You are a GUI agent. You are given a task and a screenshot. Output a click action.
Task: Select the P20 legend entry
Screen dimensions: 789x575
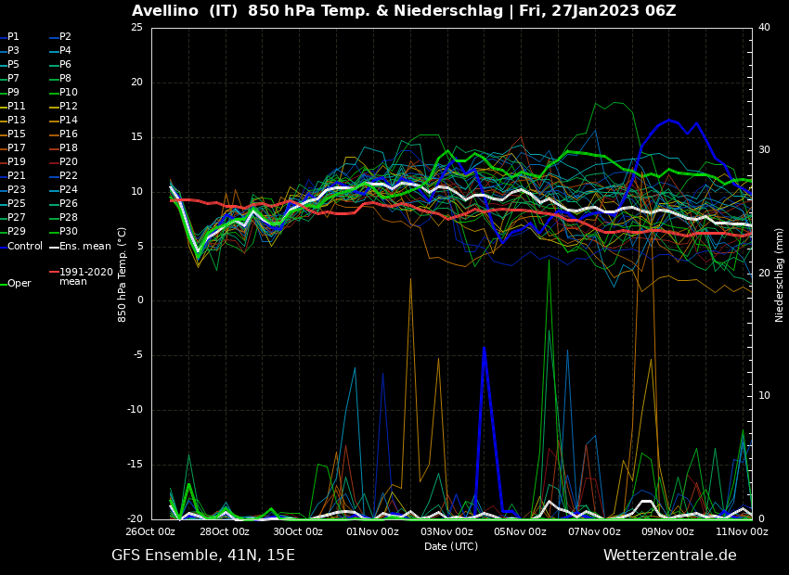click(68, 162)
